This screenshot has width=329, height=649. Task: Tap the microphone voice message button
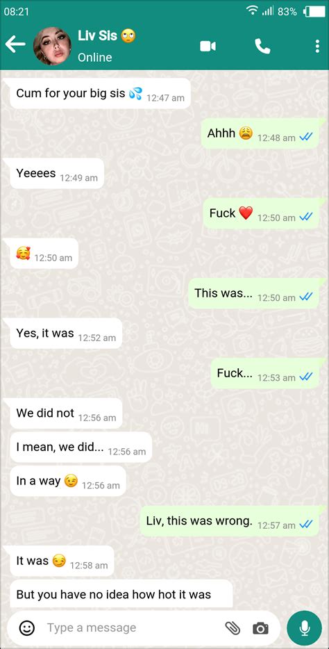click(305, 628)
